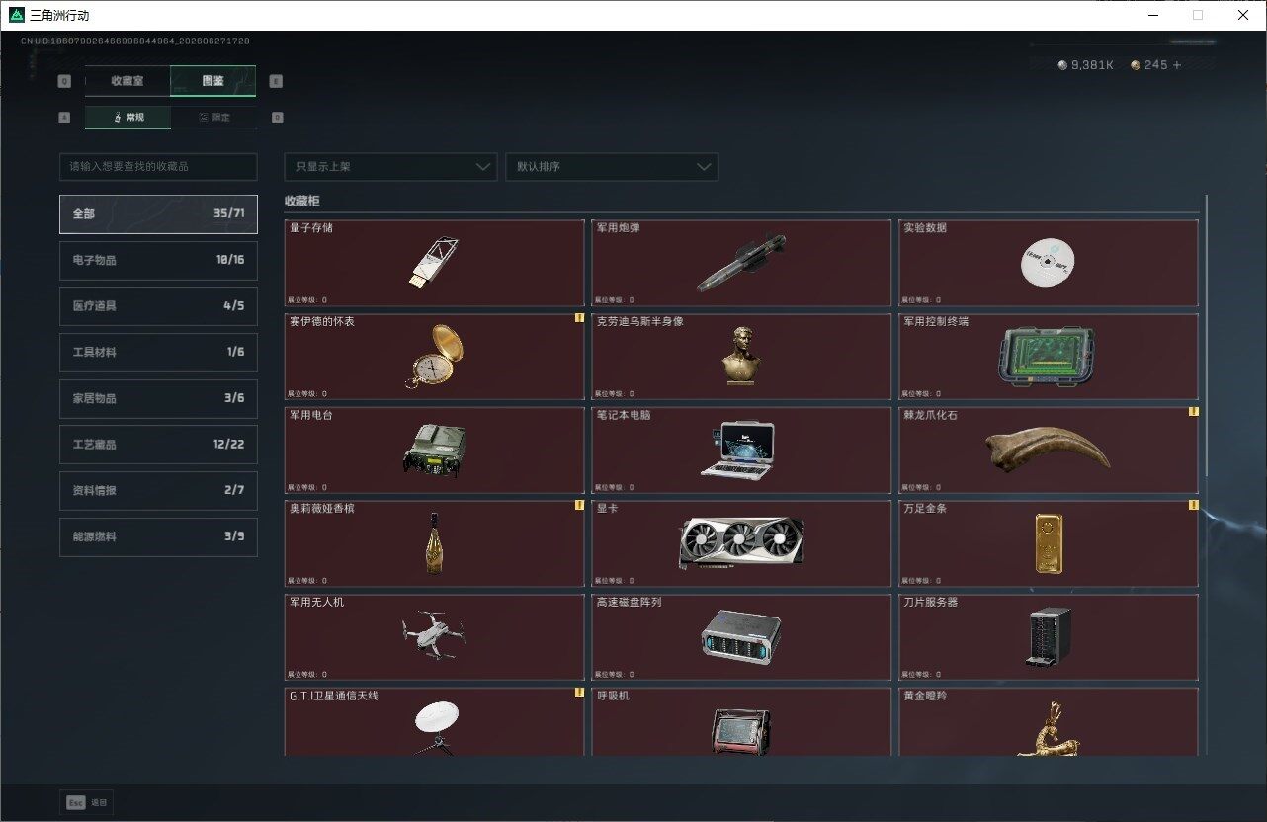Select the 棘龙爪化石 fossil claw
Image resolution: width=1267 pixels, height=822 pixels.
point(1049,451)
